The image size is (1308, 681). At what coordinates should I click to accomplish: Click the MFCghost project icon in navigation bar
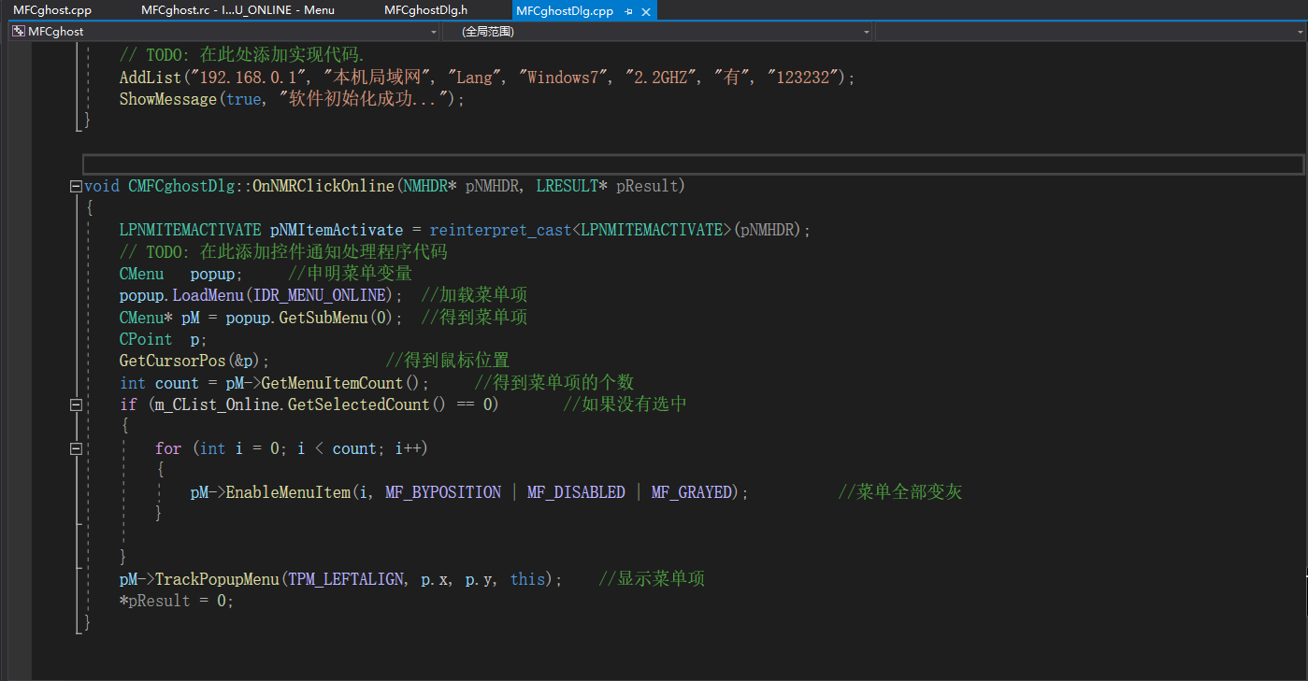click(18, 32)
